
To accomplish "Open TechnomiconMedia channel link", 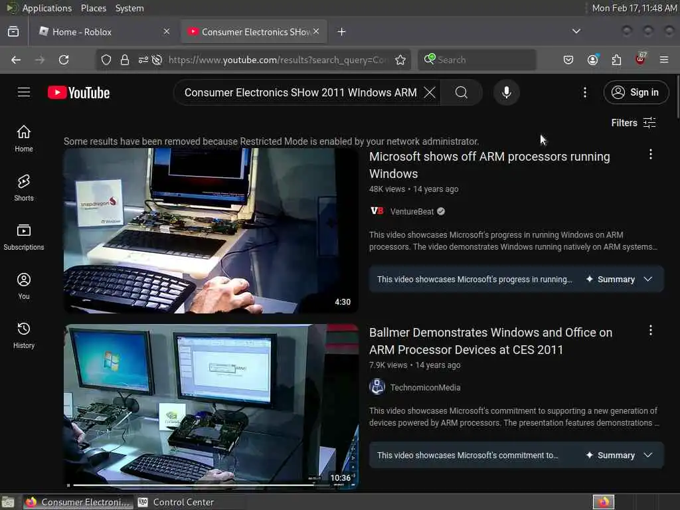I will point(425,388).
